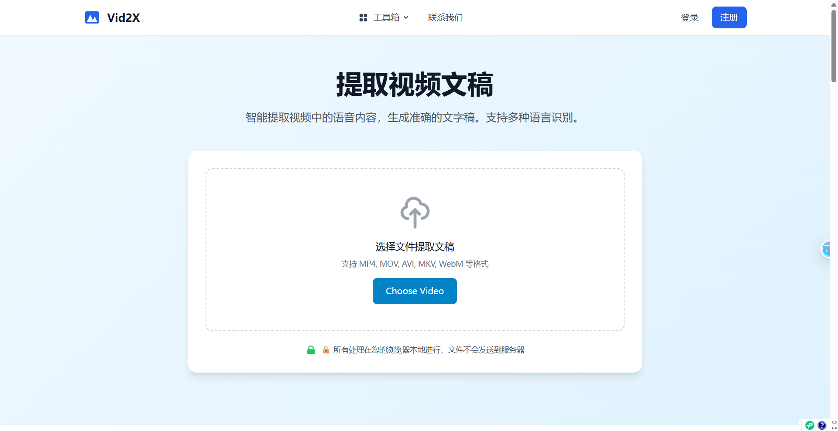
Task: Click the cloud upload icon
Action: [x=415, y=212]
